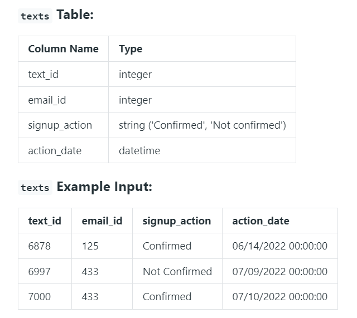357x318 pixels.
Task: Click 'Confirmed' in the 7000 row
Action: pos(177,297)
